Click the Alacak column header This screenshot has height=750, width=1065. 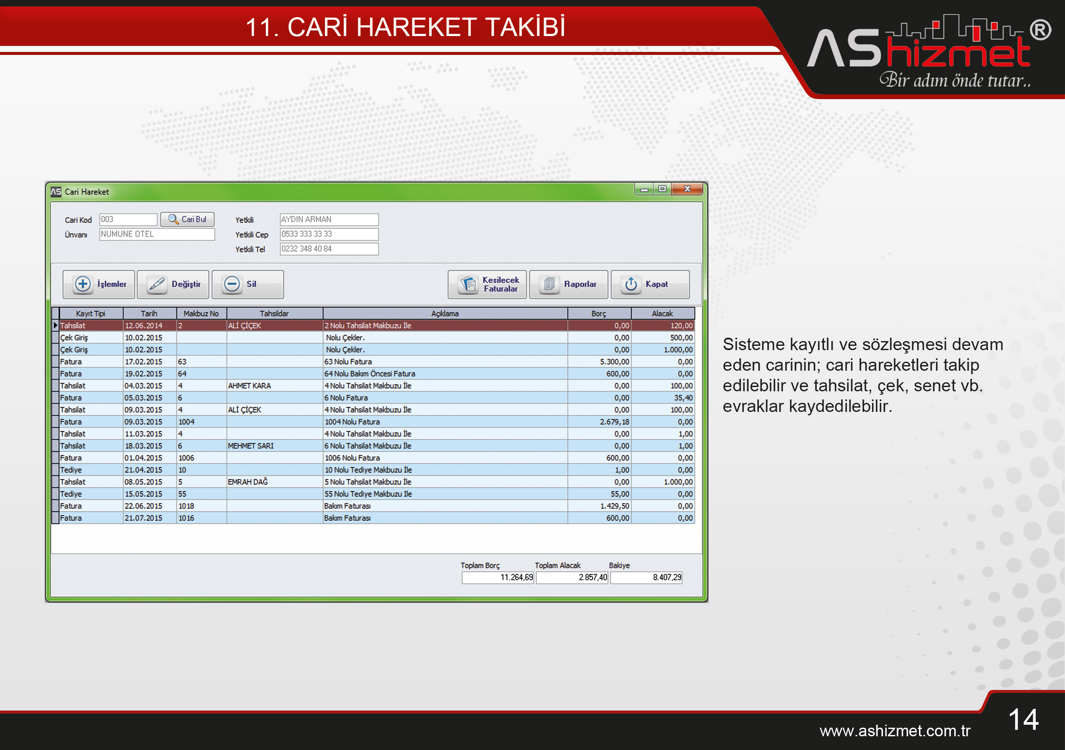pos(662,314)
